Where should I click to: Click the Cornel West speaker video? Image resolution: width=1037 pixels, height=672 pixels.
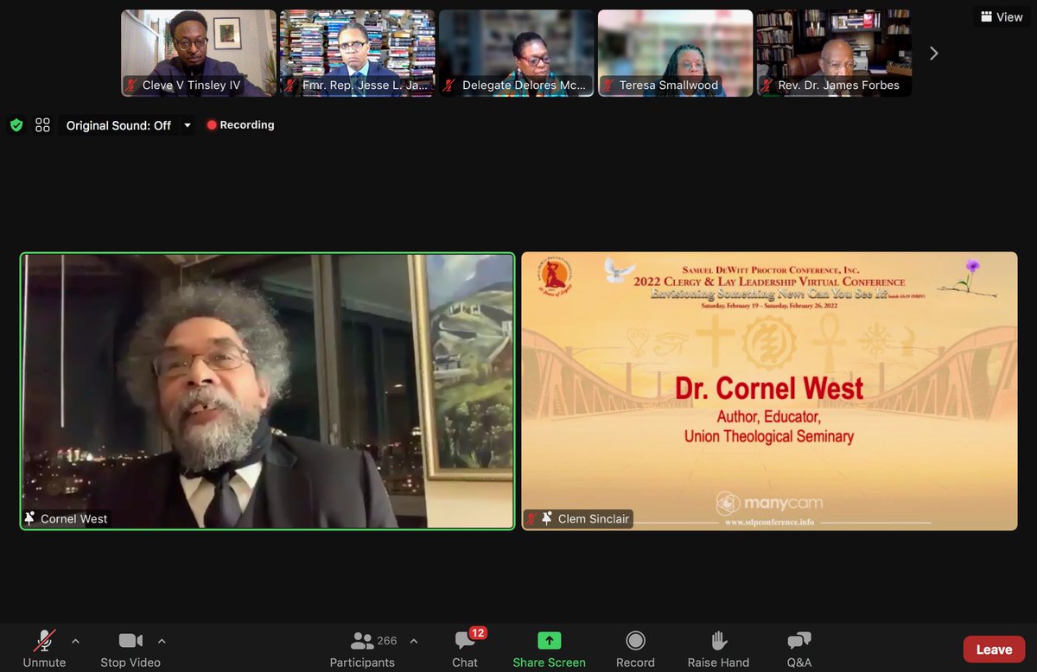[x=267, y=390]
